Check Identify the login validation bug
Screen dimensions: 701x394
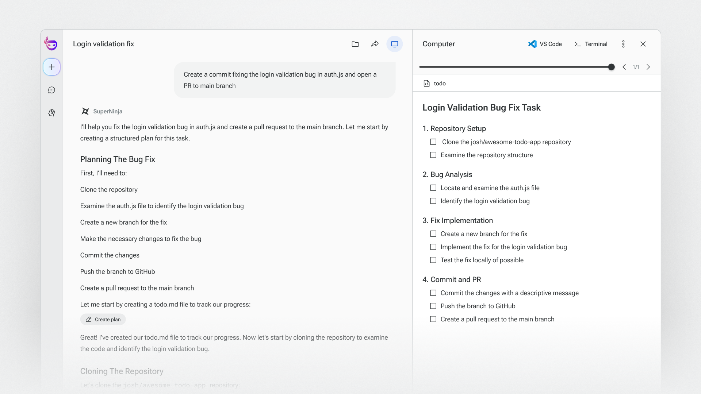(x=433, y=201)
